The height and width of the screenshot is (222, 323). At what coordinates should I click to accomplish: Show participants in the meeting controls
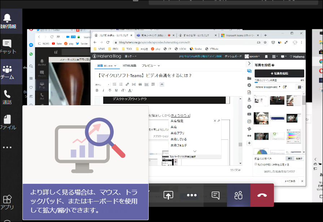239,195
